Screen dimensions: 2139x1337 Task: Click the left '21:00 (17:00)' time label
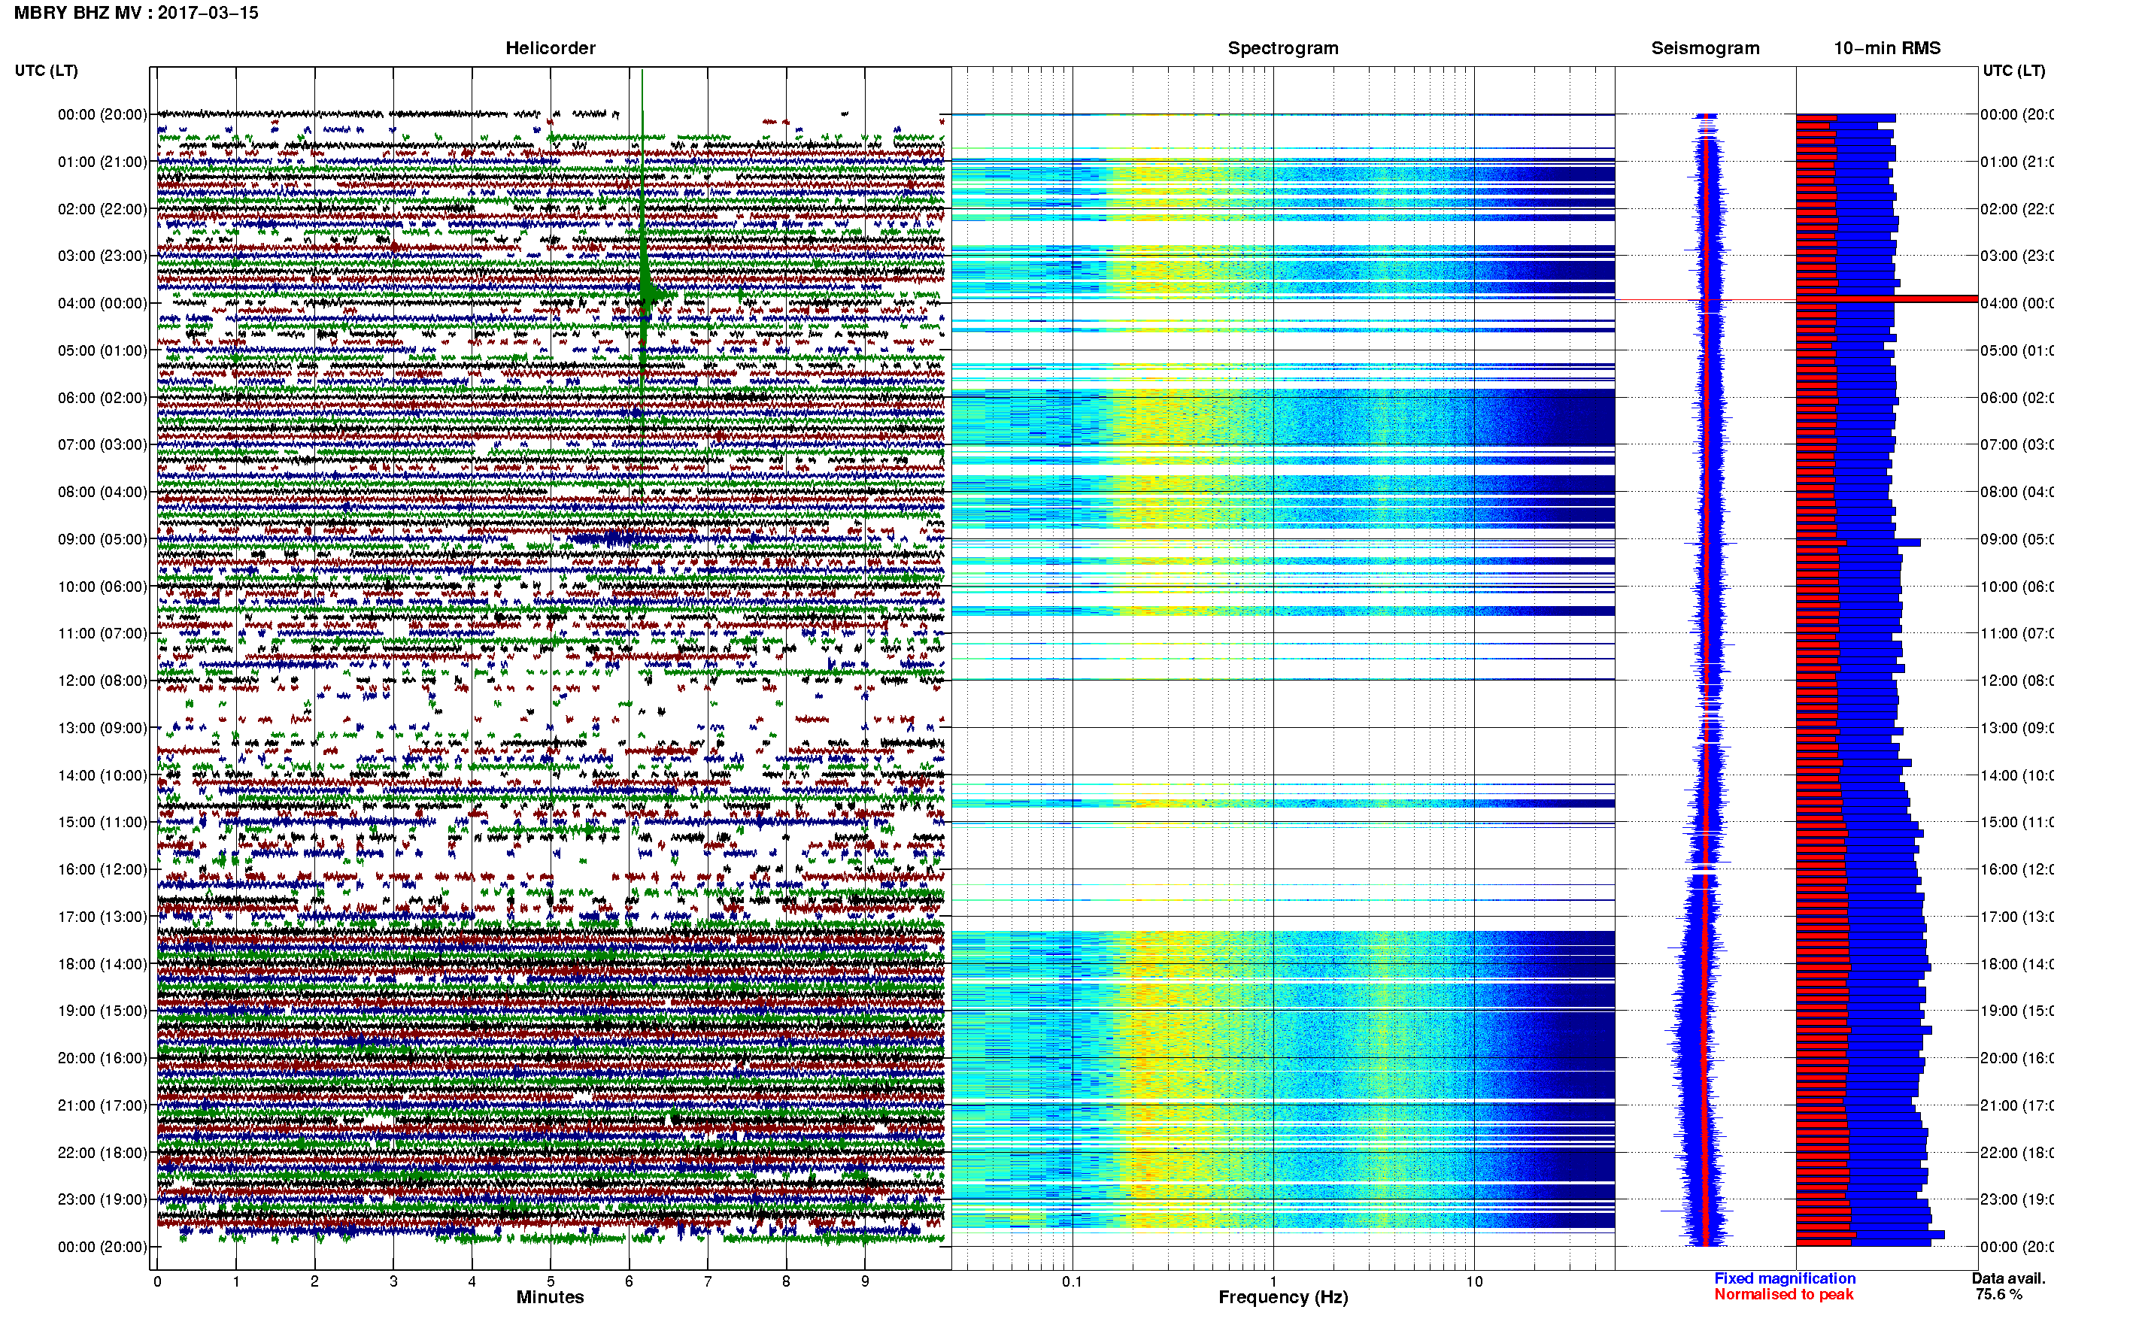[x=102, y=1105]
